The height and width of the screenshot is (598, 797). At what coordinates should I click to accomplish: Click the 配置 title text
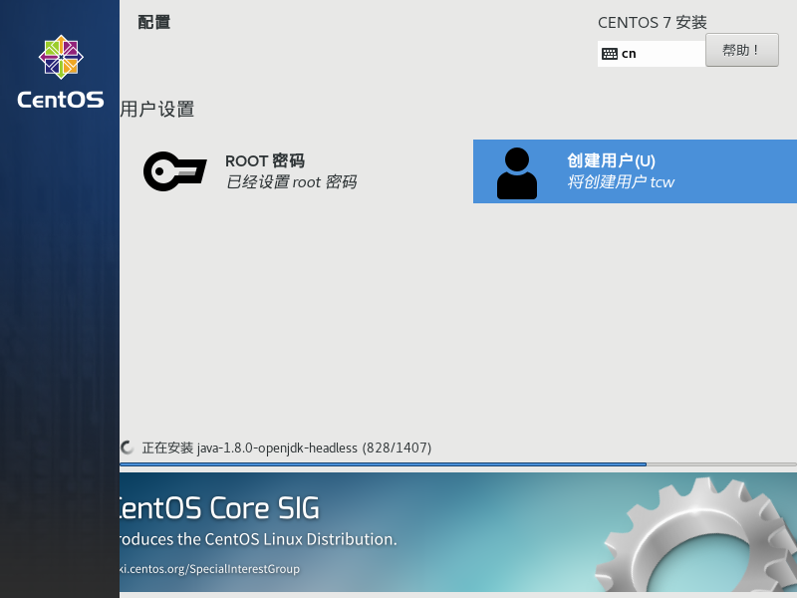[154, 22]
